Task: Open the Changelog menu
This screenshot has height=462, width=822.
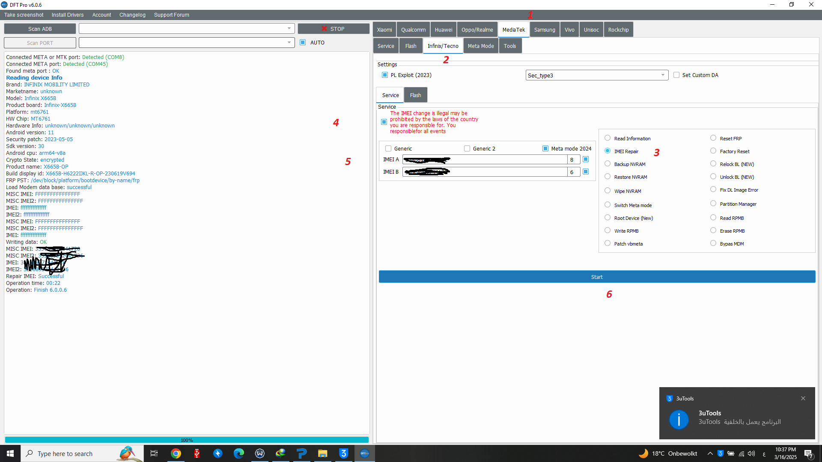Action: click(x=132, y=15)
